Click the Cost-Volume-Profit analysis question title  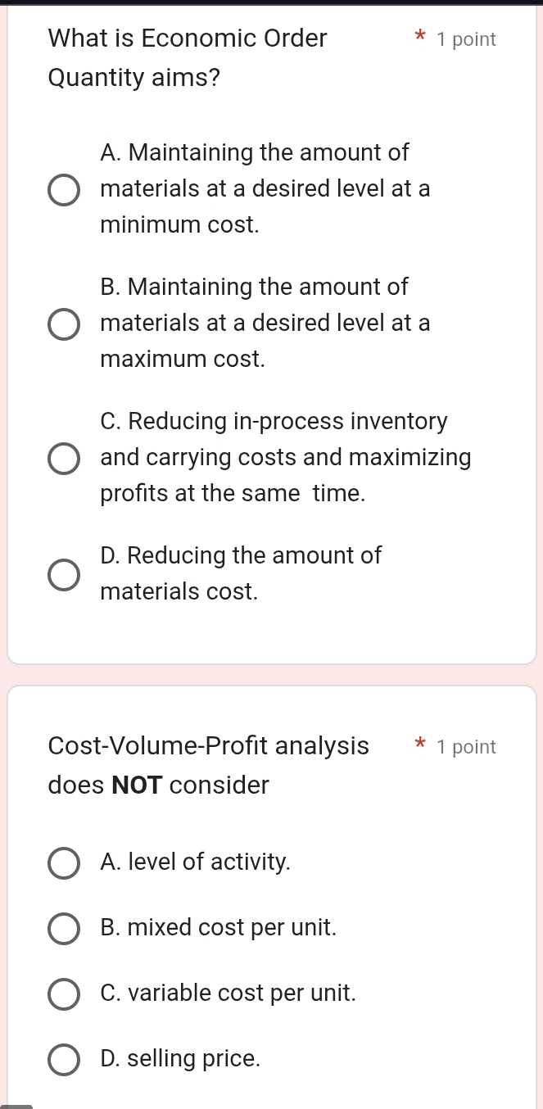pyautogui.click(x=208, y=766)
